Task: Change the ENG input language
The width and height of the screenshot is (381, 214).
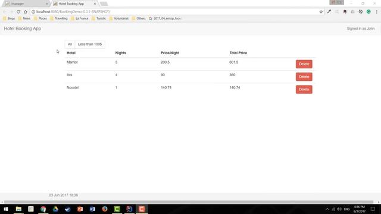Action: click(346, 209)
